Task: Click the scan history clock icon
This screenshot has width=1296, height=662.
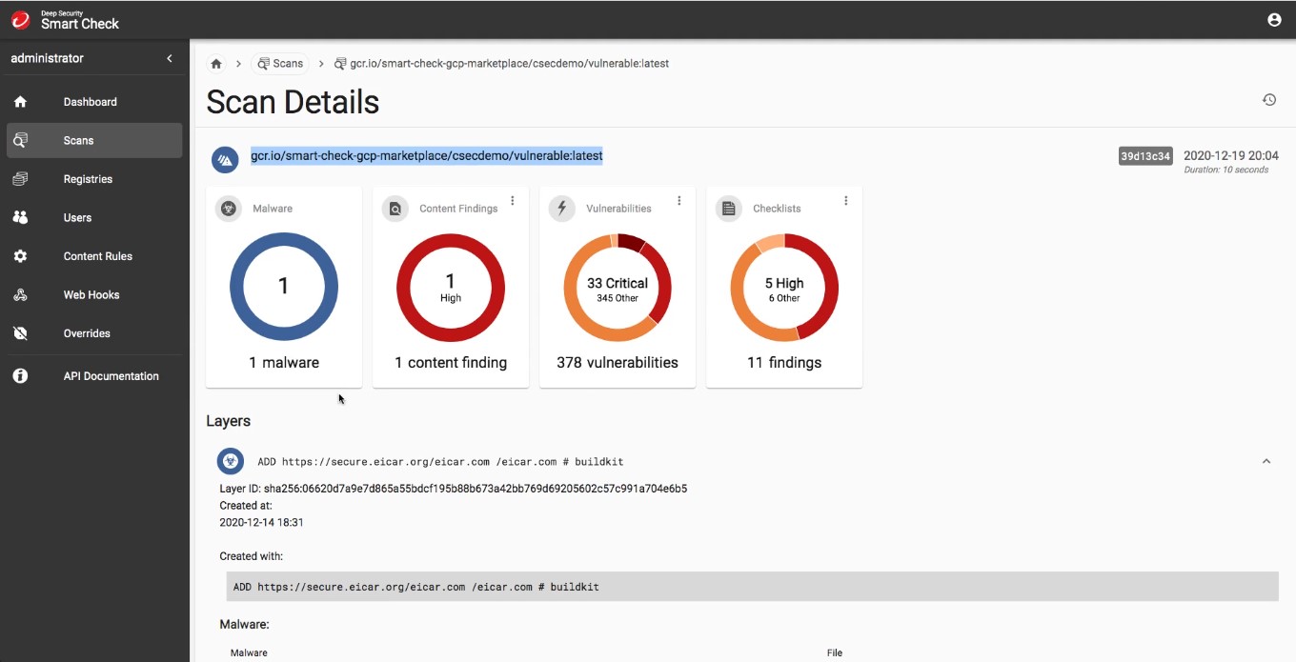Action: (x=1269, y=100)
